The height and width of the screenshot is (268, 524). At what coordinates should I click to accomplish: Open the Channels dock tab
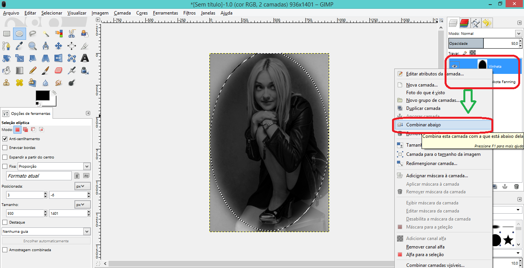pyautogui.click(x=465, y=23)
